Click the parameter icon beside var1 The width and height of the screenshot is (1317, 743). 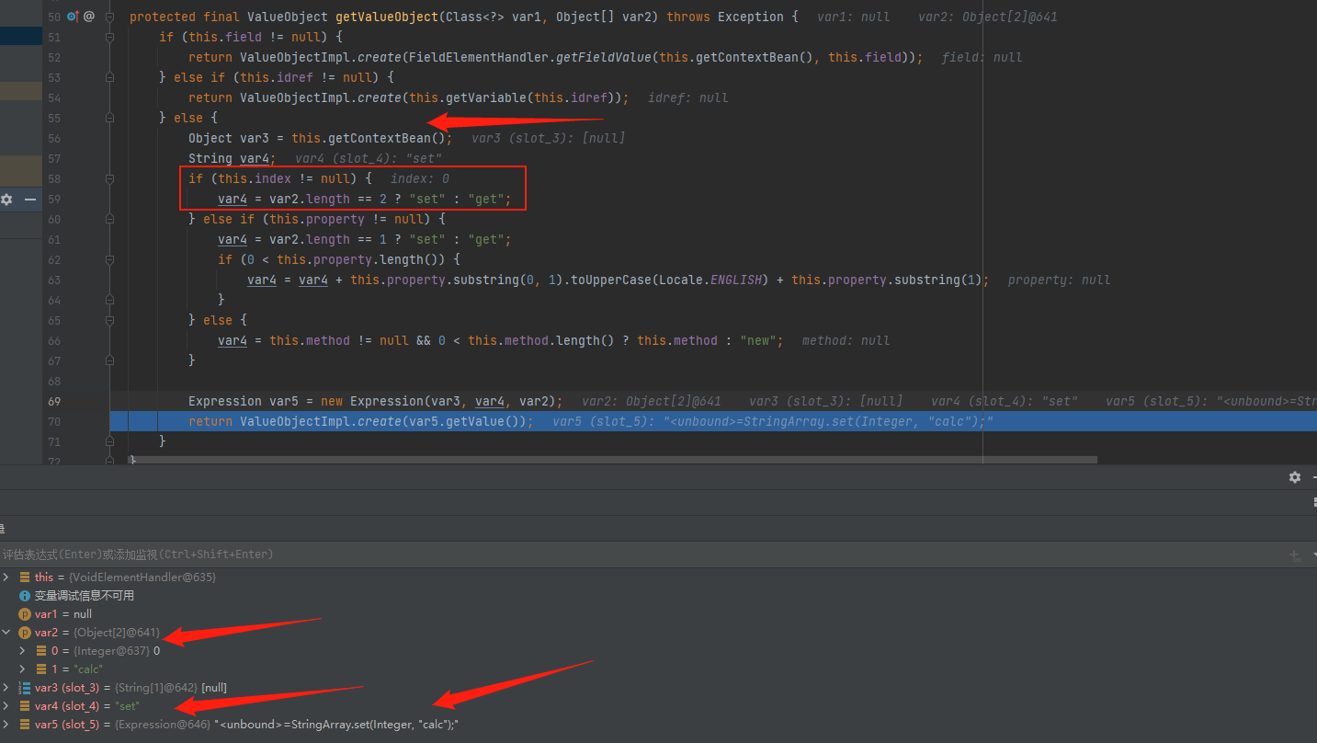tap(25, 614)
